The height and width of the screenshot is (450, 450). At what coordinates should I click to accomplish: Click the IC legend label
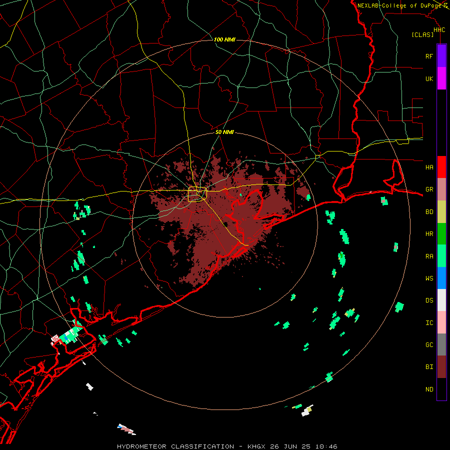[x=429, y=323]
